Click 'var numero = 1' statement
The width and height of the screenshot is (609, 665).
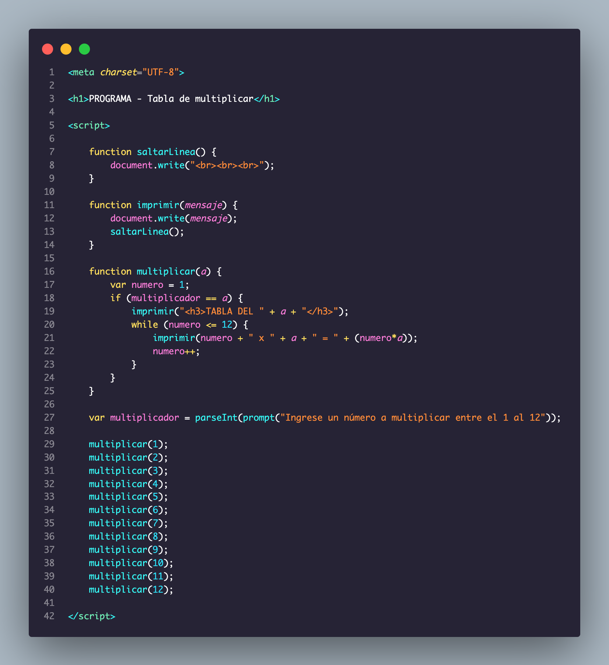(x=150, y=285)
